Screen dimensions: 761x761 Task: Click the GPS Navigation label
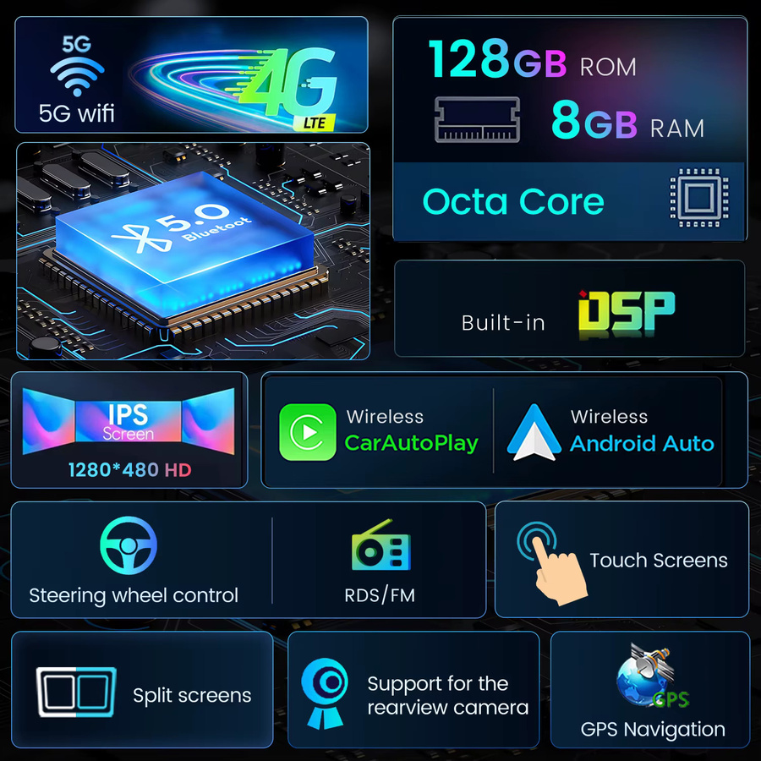coord(653,730)
